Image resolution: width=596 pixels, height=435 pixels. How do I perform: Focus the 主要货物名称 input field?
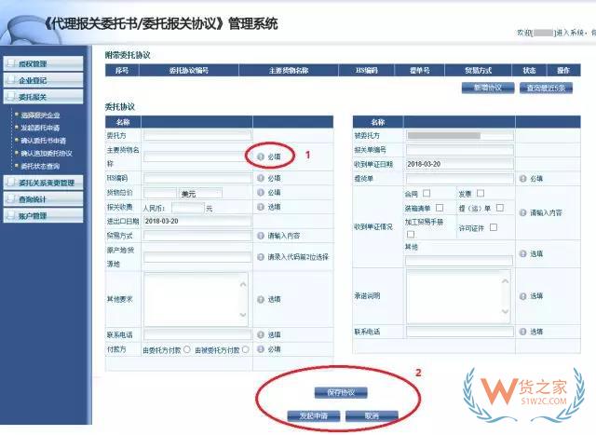click(x=197, y=156)
